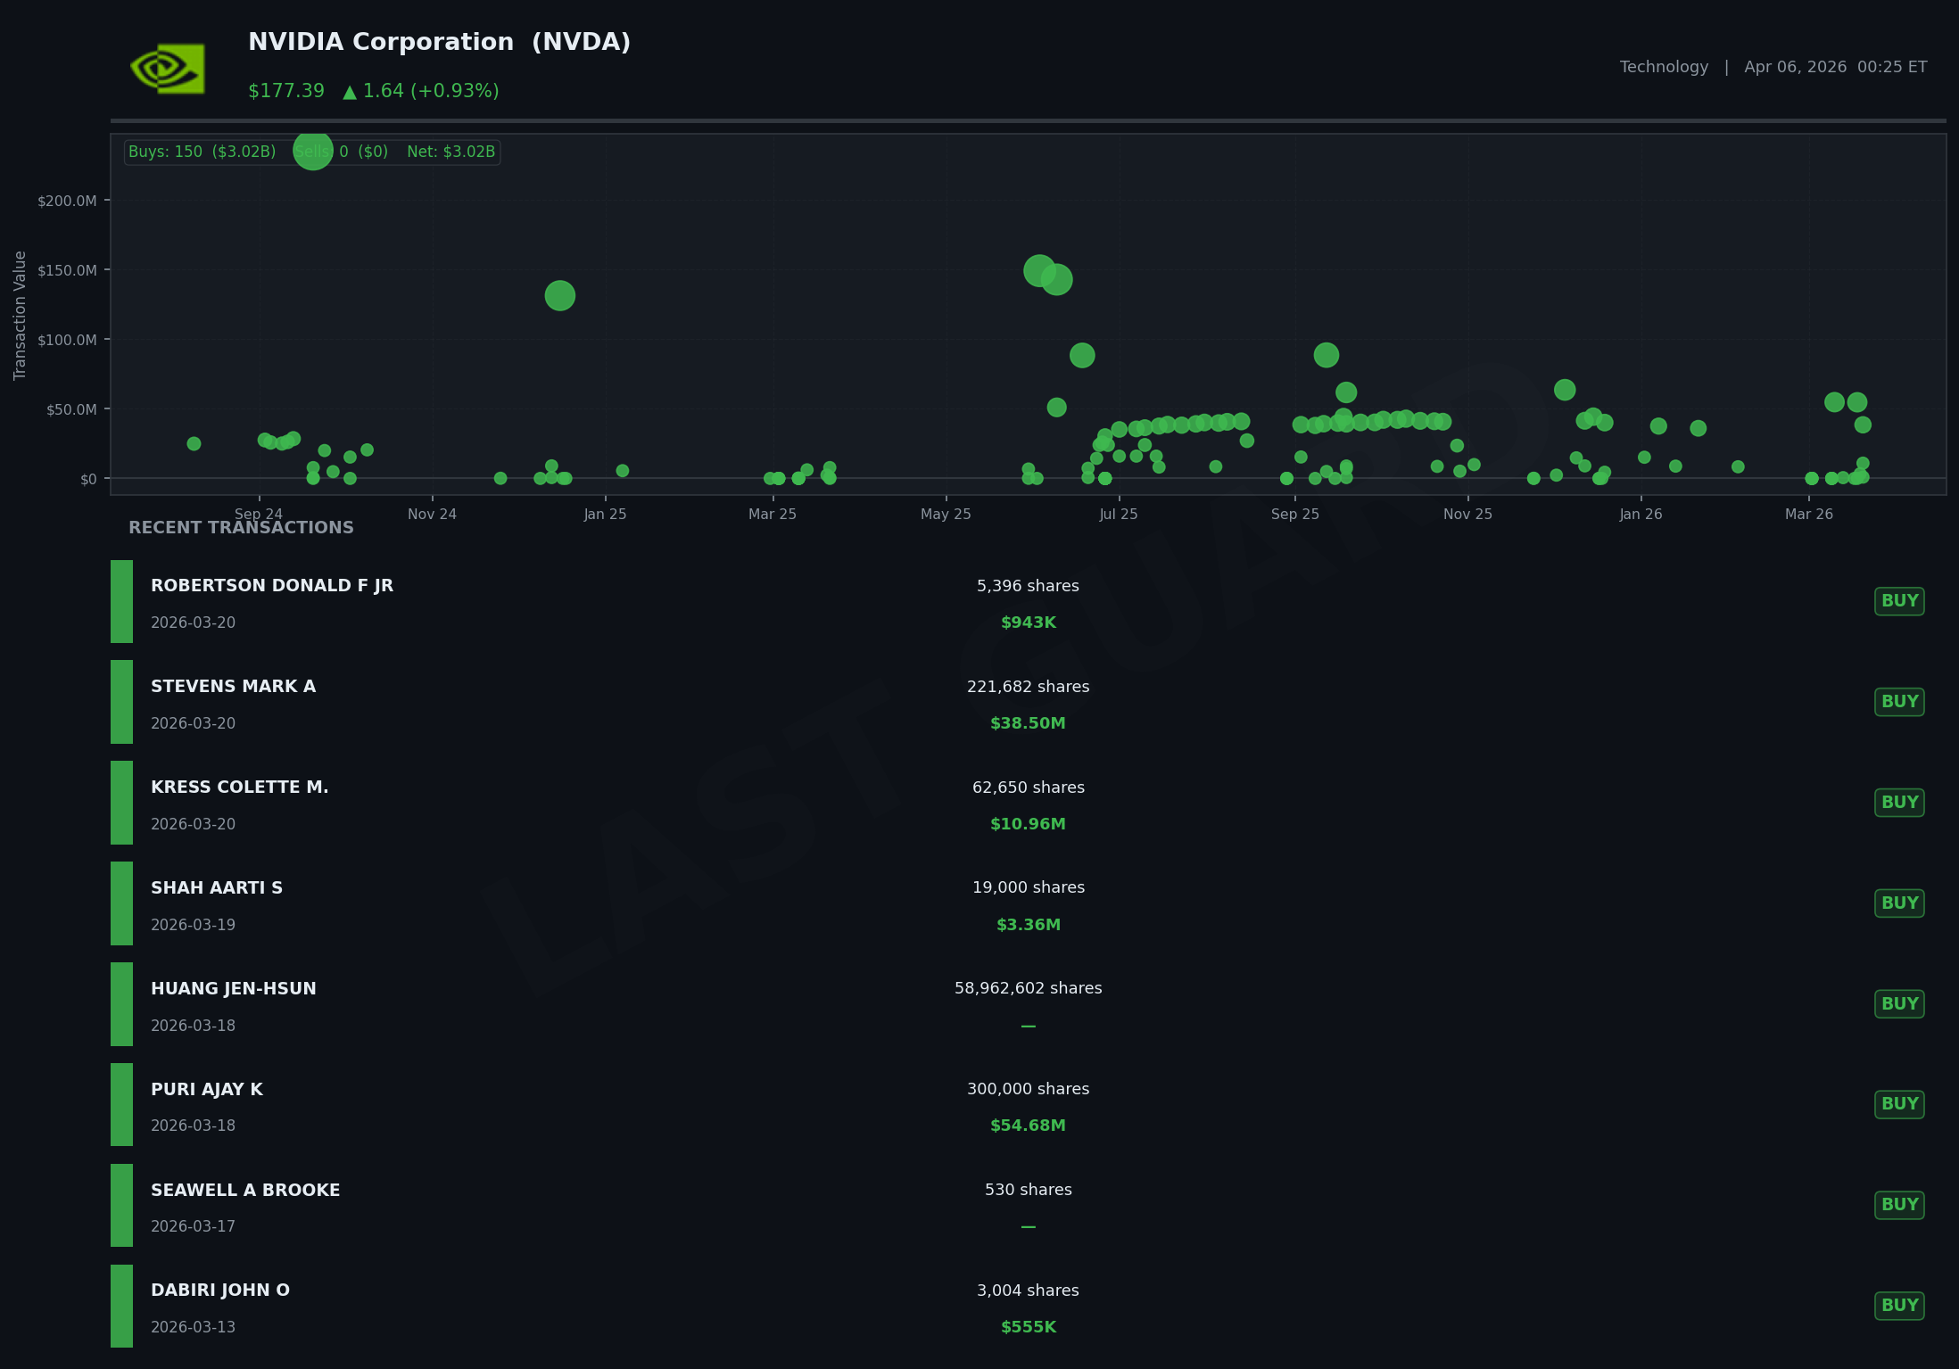
Task: Click the NVIDIA logo icon
Action: [168, 69]
